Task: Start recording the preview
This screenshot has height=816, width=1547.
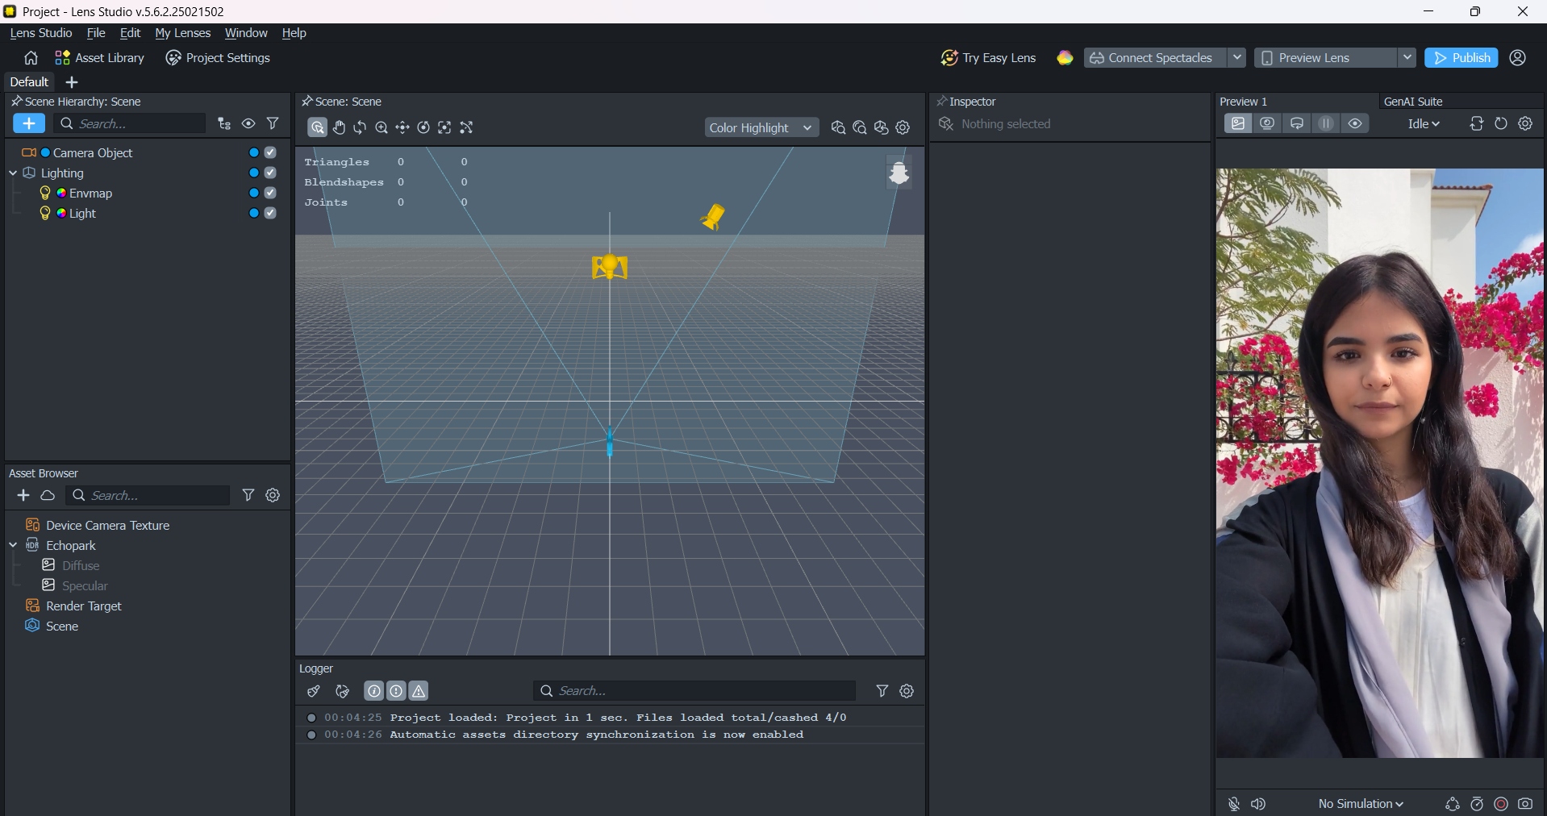Action: coord(1501,804)
